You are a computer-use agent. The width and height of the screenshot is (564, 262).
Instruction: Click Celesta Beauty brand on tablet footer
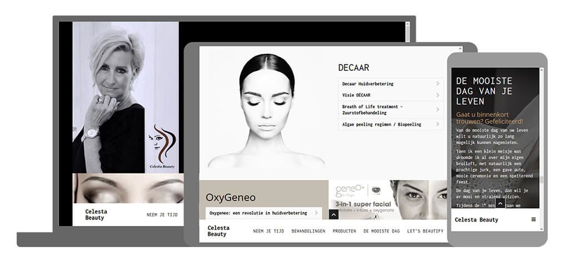[218, 231]
